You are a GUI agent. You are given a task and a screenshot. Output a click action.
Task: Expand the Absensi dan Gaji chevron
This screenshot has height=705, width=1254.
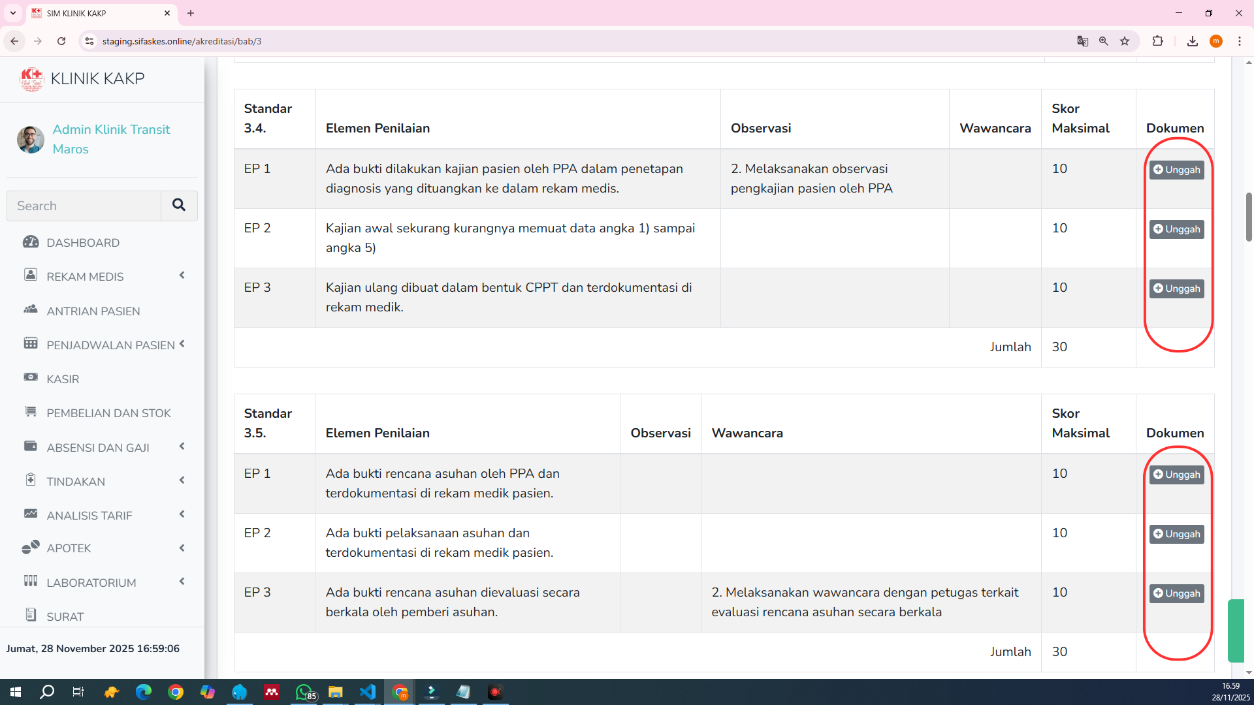coord(182,446)
